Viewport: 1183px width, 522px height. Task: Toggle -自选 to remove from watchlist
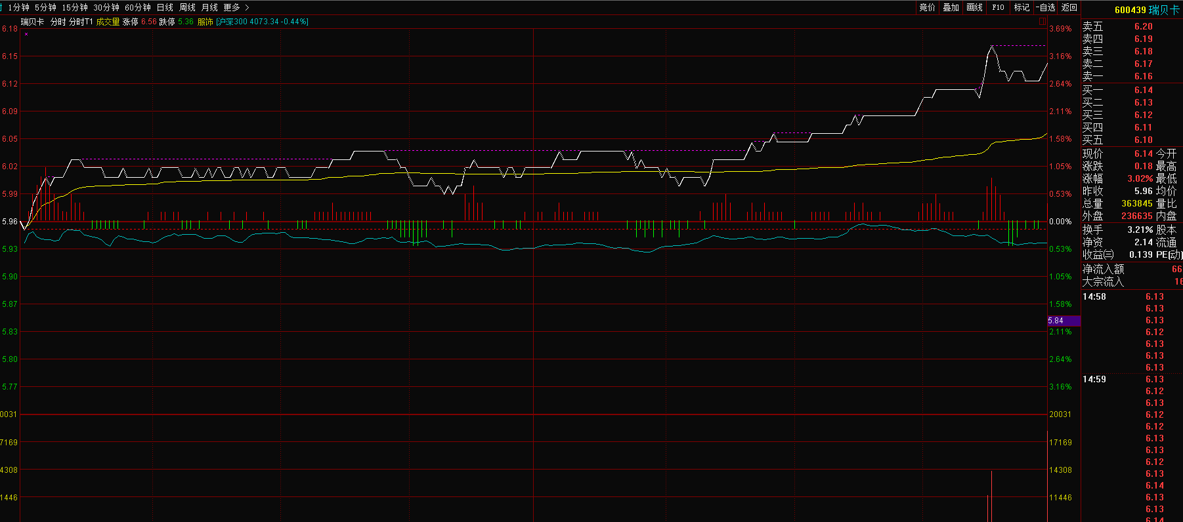[1045, 7]
